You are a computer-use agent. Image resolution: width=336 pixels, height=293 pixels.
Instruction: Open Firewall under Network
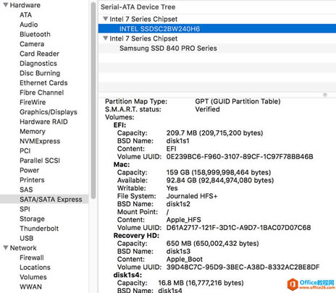click(32, 258)
